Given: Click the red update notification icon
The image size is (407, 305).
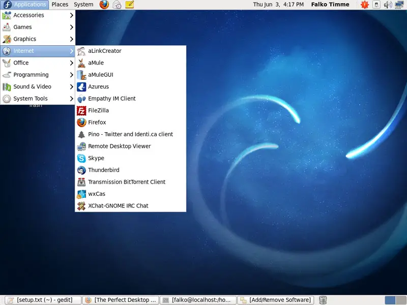Looking at the screenshot, I should click(x=365, y=5).
